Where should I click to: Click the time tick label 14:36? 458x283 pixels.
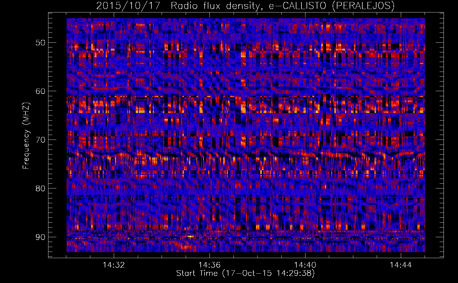(209, 265)
